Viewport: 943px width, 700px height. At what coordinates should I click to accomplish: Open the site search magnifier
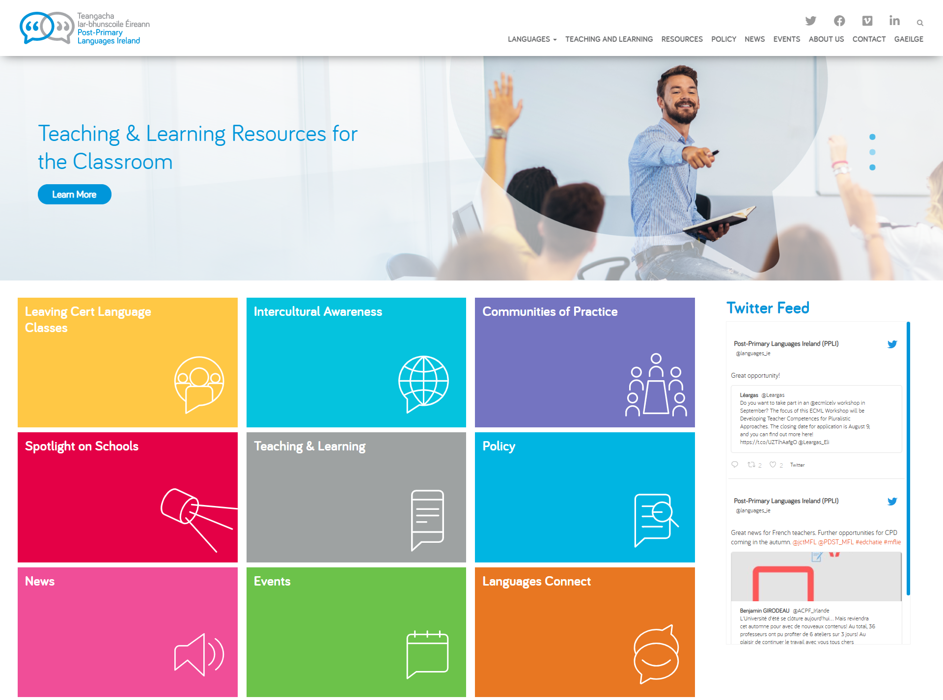click(919, 23)
